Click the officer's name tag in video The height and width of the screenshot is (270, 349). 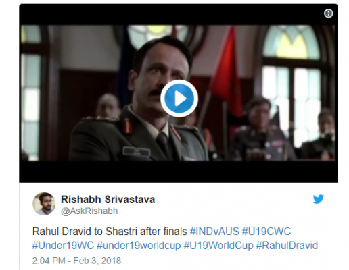pos(137,152)
